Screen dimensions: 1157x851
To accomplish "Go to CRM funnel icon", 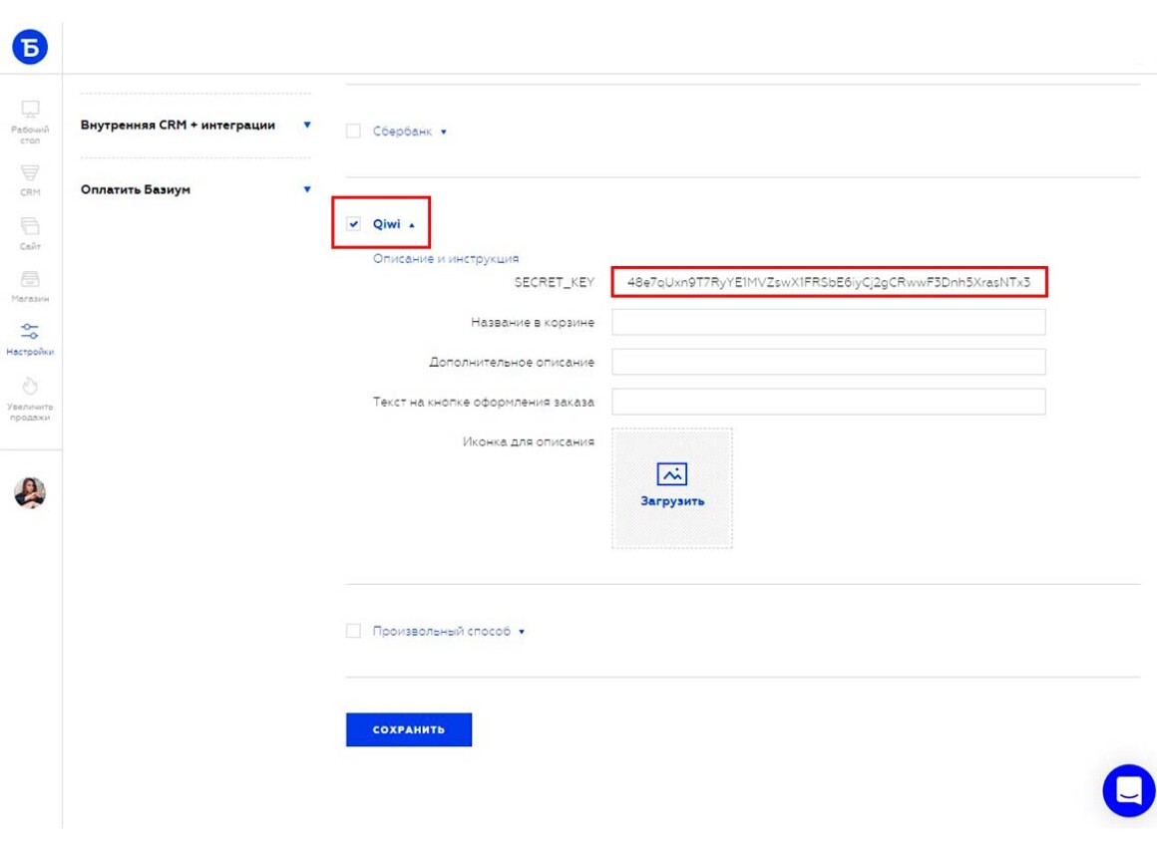I will [30, 172].
